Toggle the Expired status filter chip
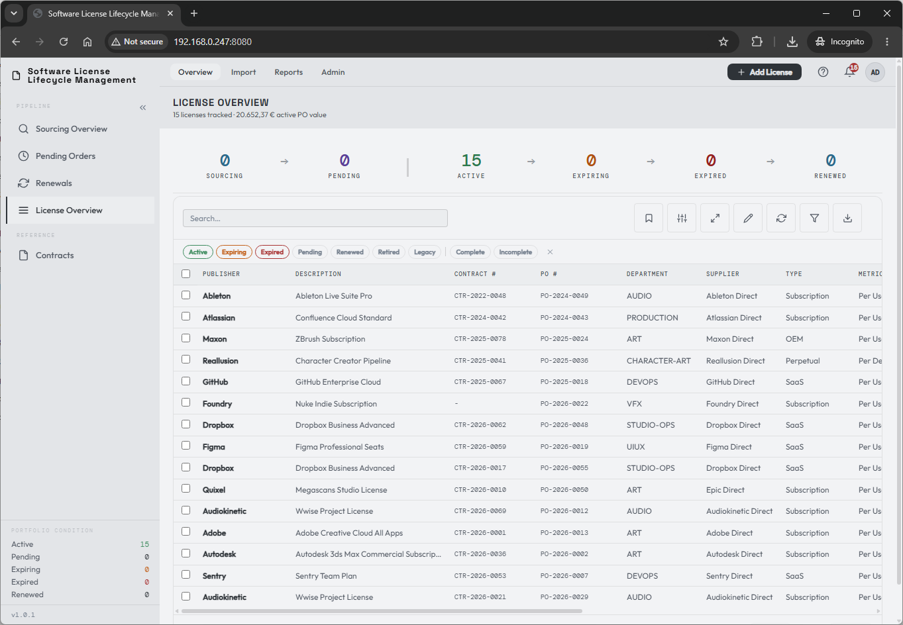 click(x=272, y=252)
